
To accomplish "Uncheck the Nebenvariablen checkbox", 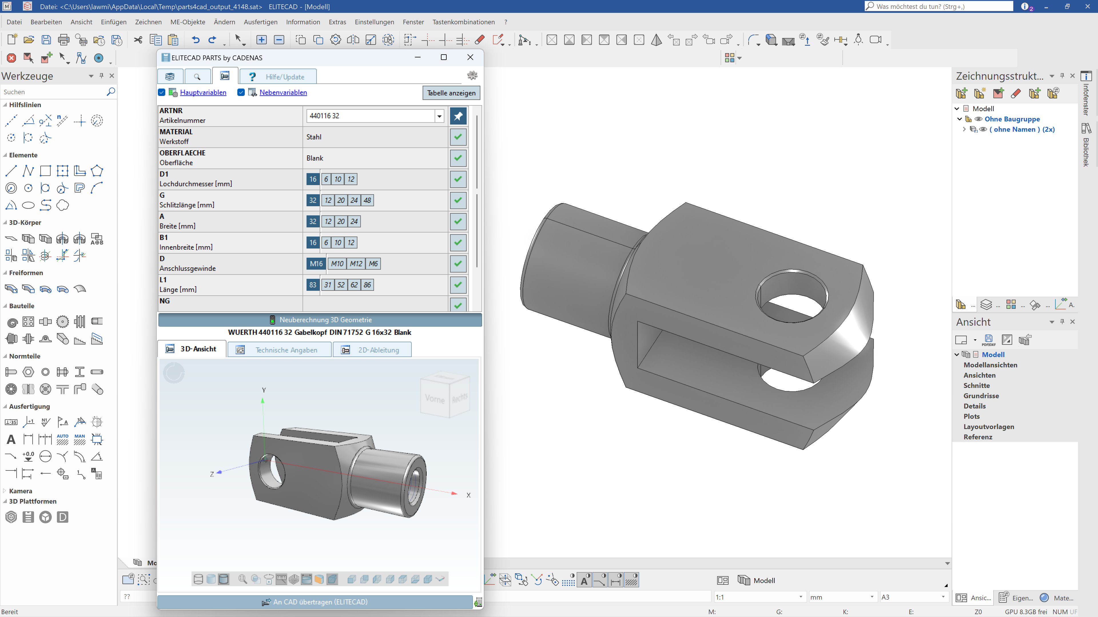I will click(x=241, y=92).
